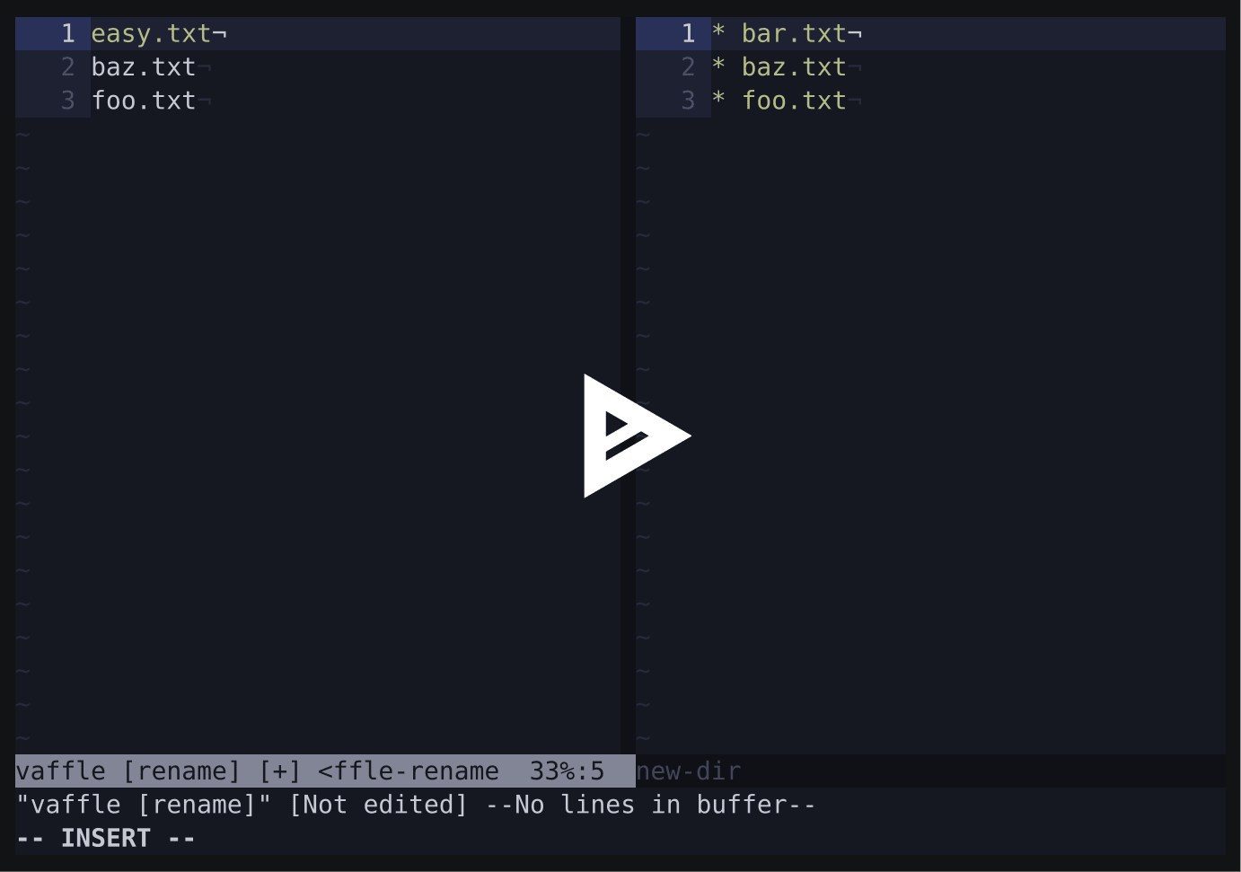Select baz.txt in the right file list
Viewport: 1241px width, 872px height.
click(794, 67)
